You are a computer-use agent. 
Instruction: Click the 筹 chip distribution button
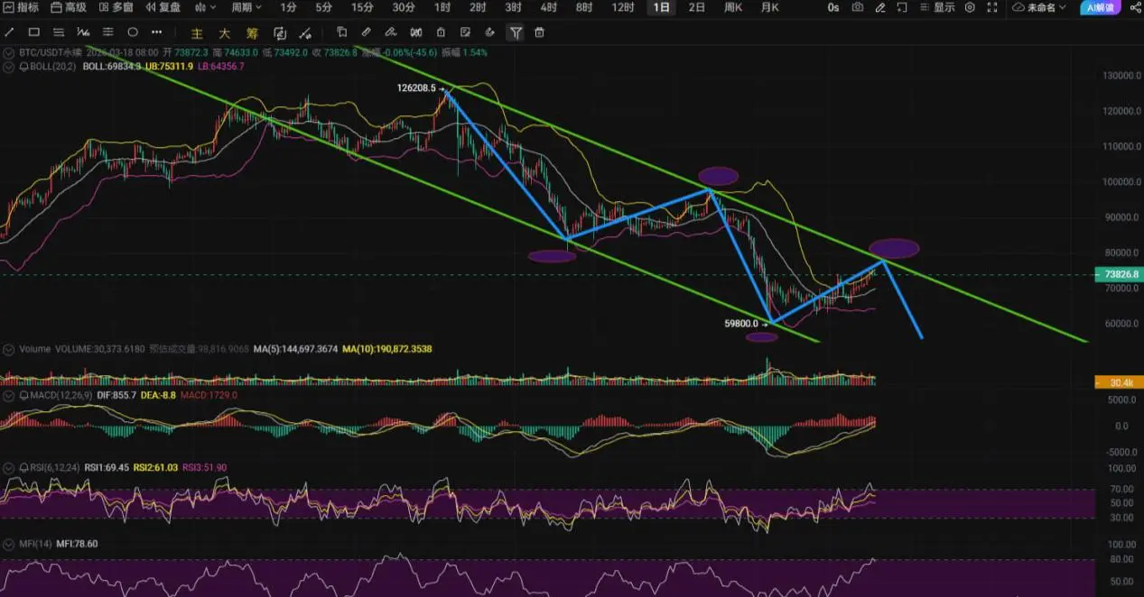[252, 33]
